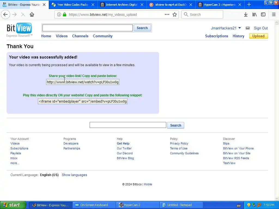Screen dimensions: 279x209
Task: Open Our Discord footer link
Action: (125, 153)
